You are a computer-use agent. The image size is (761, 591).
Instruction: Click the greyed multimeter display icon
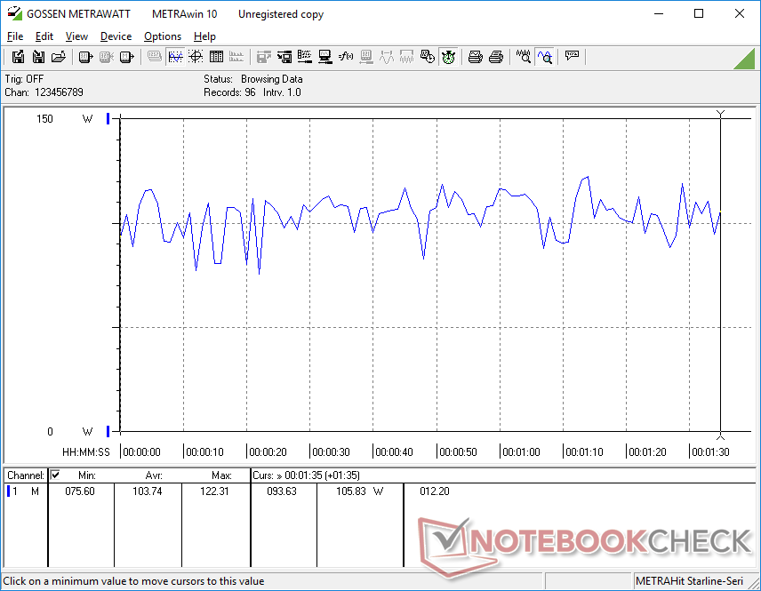point(155,57)
